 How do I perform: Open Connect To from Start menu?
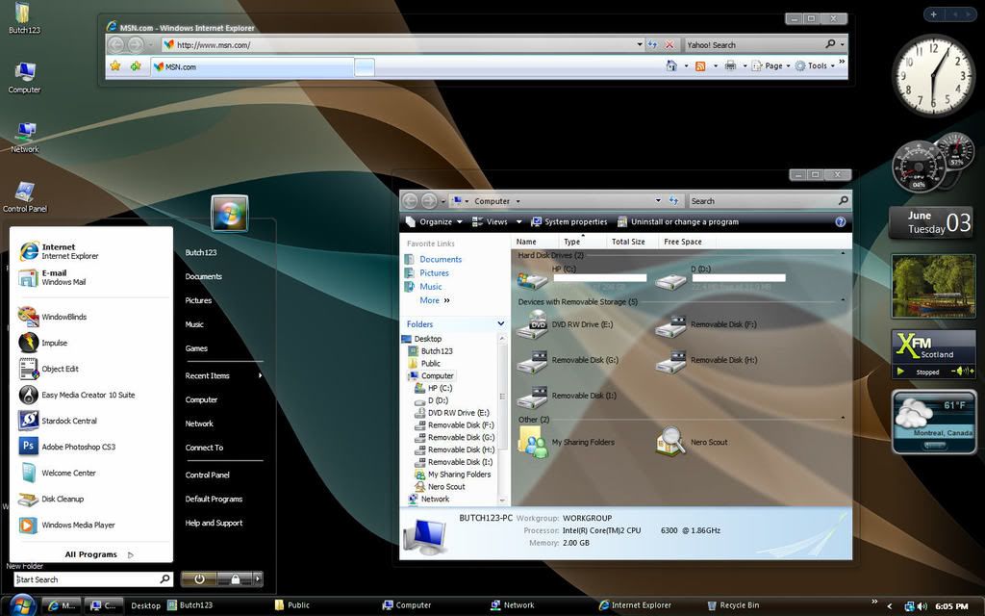tap(204, 448)
